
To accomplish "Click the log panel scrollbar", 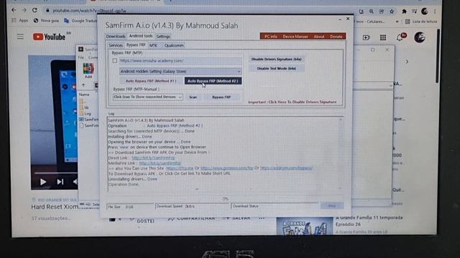I will coord(341,153).
